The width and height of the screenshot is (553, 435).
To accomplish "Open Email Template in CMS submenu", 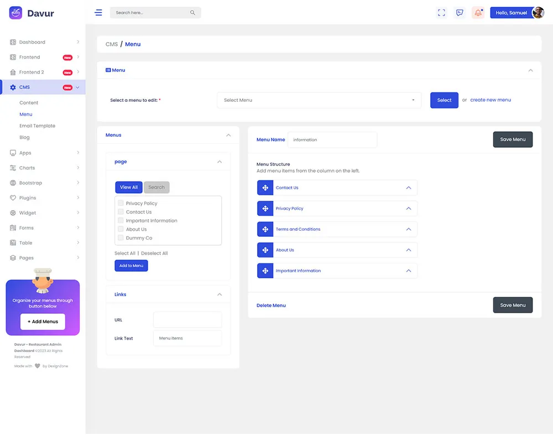I will click(38, 126).
